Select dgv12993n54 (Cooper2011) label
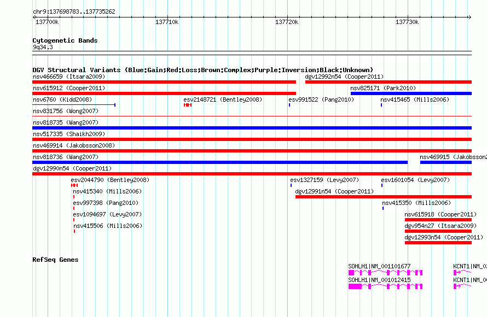Image resolution: width=487 pixels, height=317 pixels. tap(444, 237)
